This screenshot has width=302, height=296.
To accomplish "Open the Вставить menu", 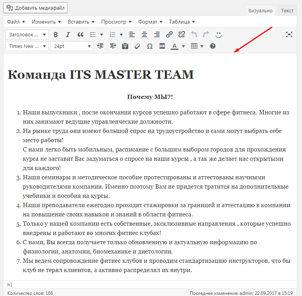I will coord(81,22).
